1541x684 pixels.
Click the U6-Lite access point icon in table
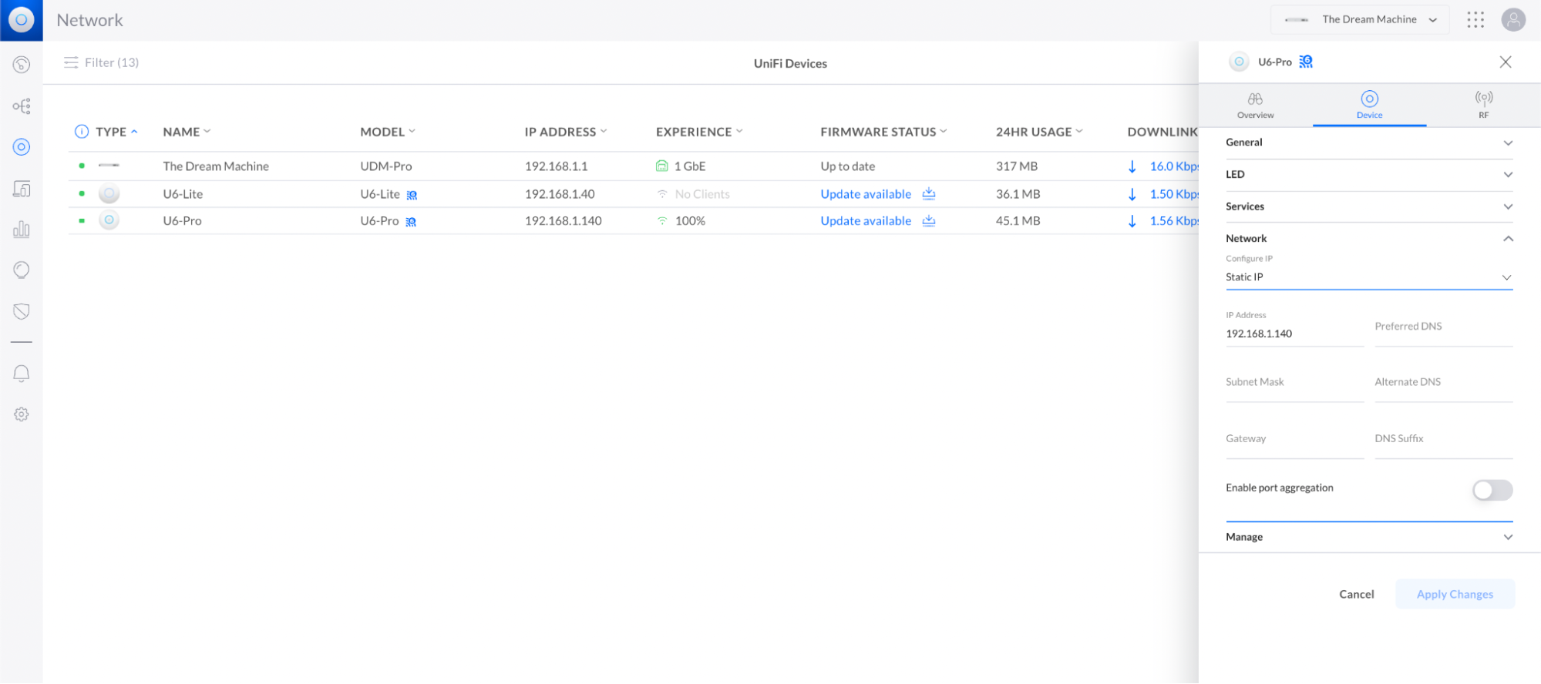tap(109, 194)
